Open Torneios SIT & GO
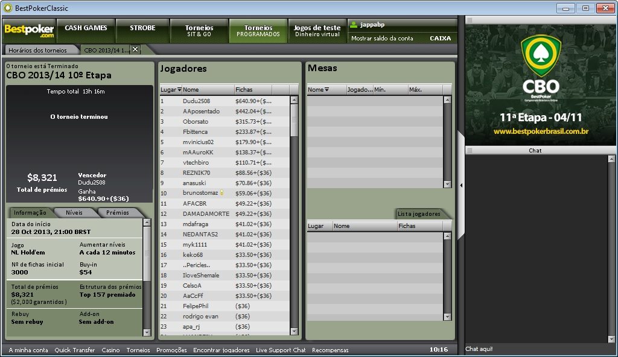The image size is (618, 357). (x=199, y=31)
